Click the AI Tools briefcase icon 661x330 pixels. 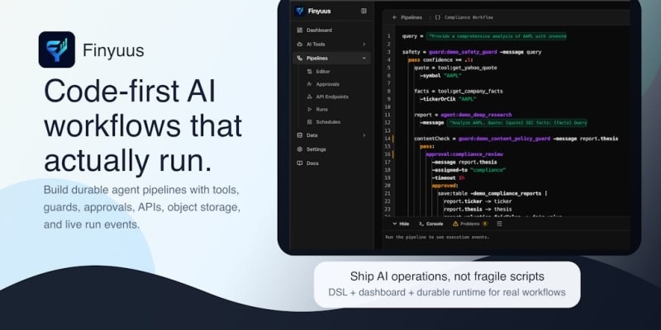coord(300,45)
